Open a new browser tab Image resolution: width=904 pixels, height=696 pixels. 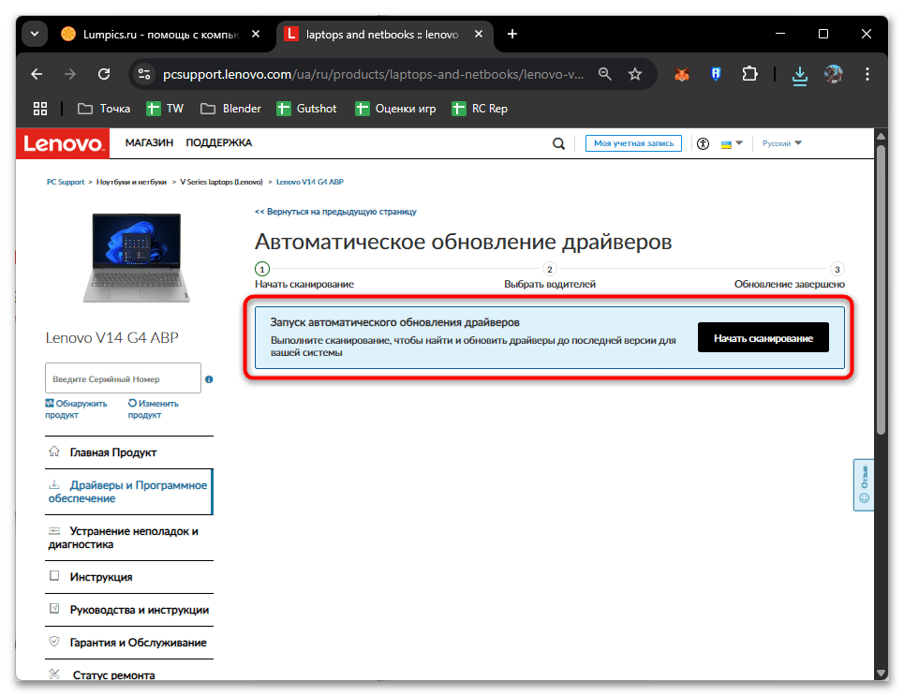pyautogui.click(x=512, y=34)
